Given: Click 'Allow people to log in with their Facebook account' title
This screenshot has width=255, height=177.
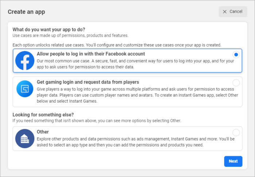Looking at the screenshot, I should click(91, 54).
